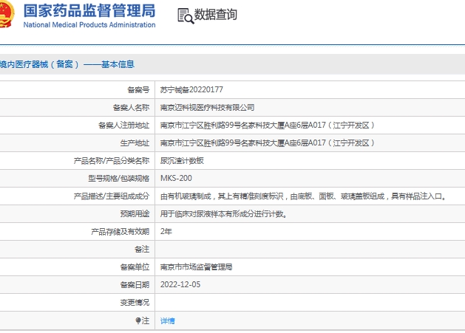Click the 备案单位 label

point(135,267)
